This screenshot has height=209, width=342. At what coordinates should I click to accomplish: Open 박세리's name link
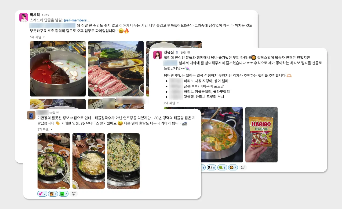click(x=35, y=15)
